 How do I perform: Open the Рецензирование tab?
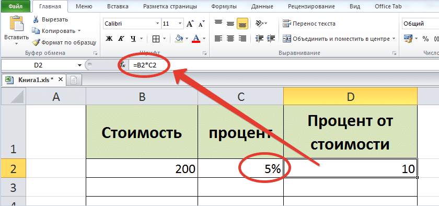click(311, 6)
